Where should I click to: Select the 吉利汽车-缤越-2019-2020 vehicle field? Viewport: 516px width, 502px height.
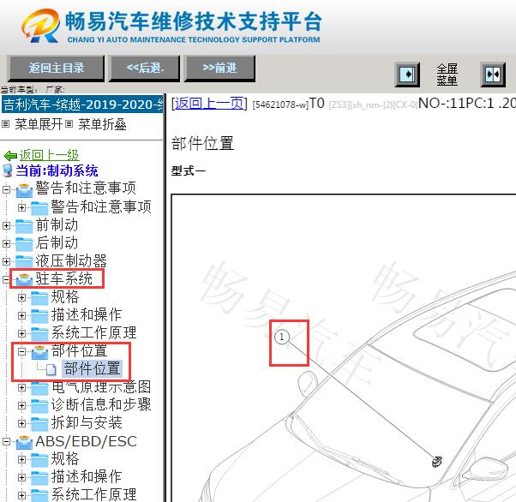tap(82, 105)
